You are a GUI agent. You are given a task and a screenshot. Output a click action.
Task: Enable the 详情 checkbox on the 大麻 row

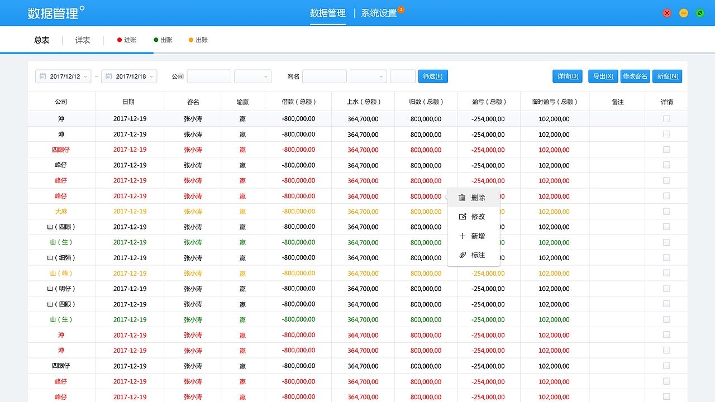(x=666, y=211)
